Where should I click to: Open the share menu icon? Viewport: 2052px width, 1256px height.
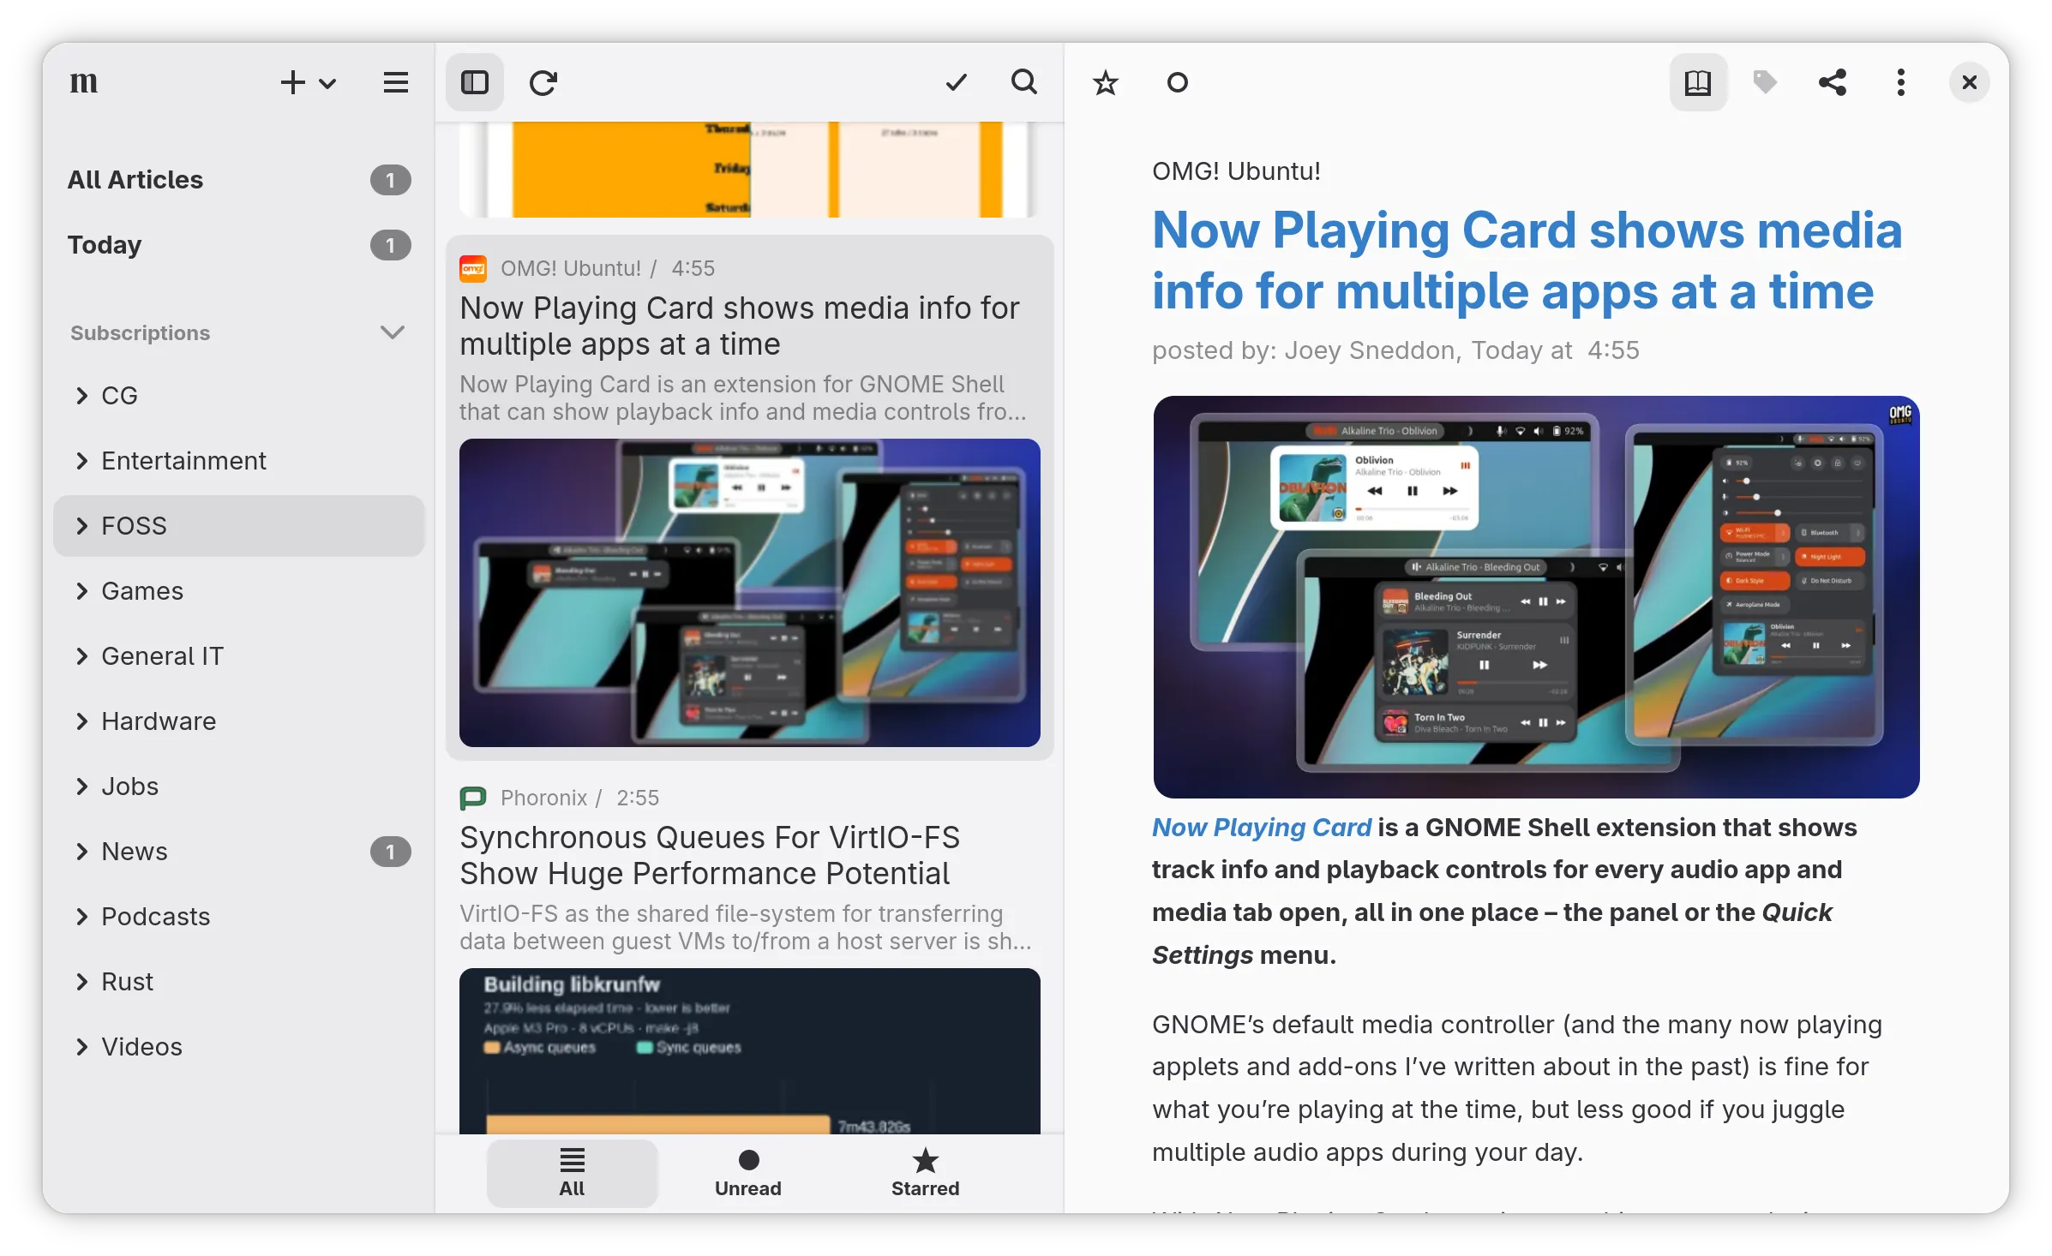(x=1833, y=83)
